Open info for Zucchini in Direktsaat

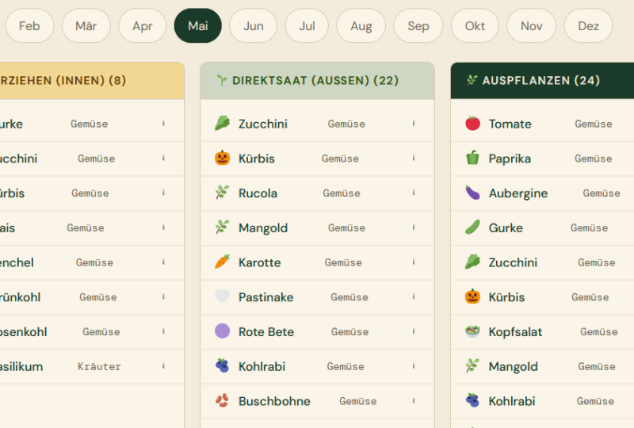point(413,124)
